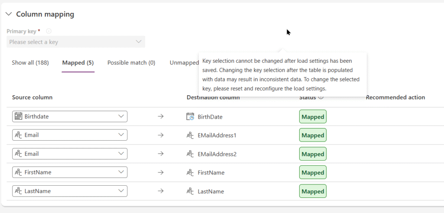Click the text type icon for EMailAddress1

(190, 135)
